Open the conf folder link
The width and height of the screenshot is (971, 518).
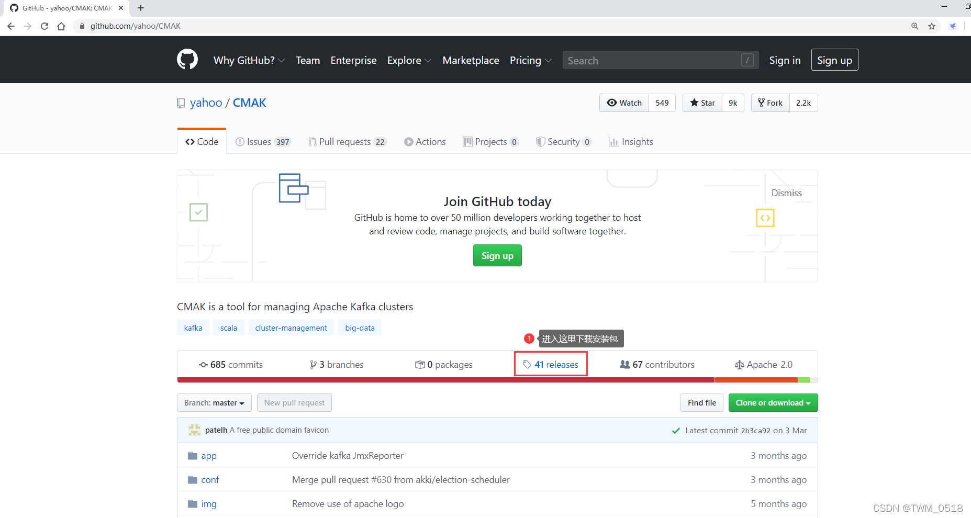coord(210,480)
